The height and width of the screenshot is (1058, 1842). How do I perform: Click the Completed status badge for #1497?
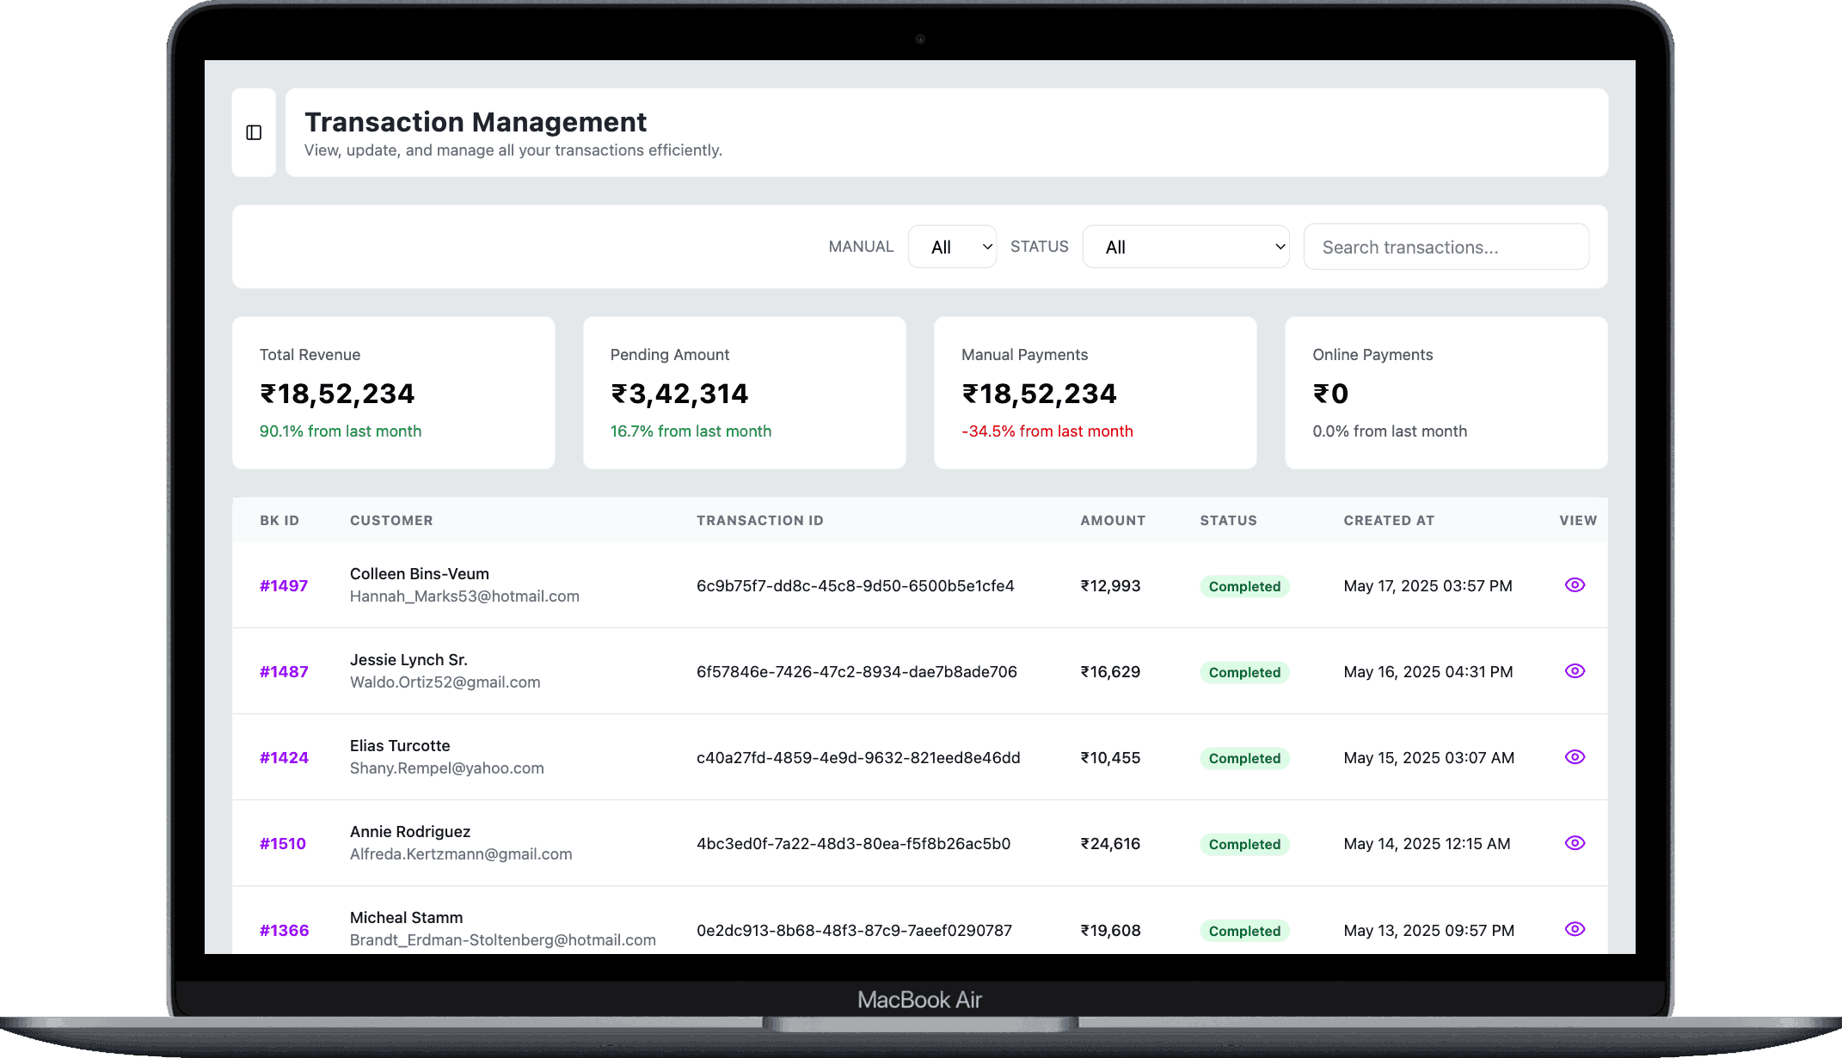point(1244,586)
